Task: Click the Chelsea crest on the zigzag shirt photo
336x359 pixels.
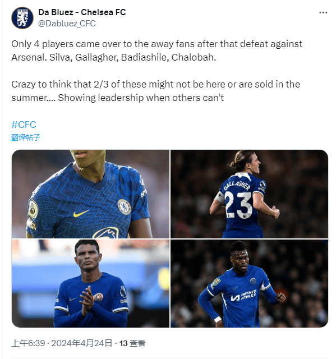Action: click(125, 207)
